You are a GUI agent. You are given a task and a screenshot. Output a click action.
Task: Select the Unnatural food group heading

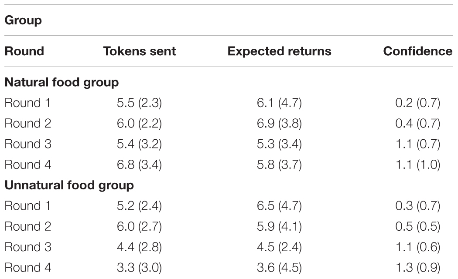tap(69, 185)
